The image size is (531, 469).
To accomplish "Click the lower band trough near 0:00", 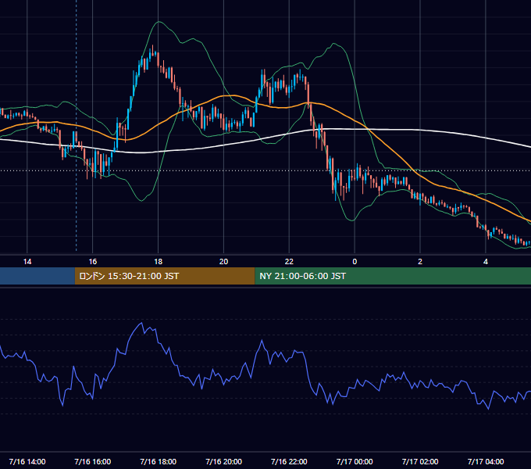I will [x=352, y=220].
